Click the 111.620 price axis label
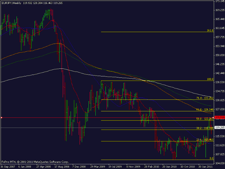 pos(220,145)
